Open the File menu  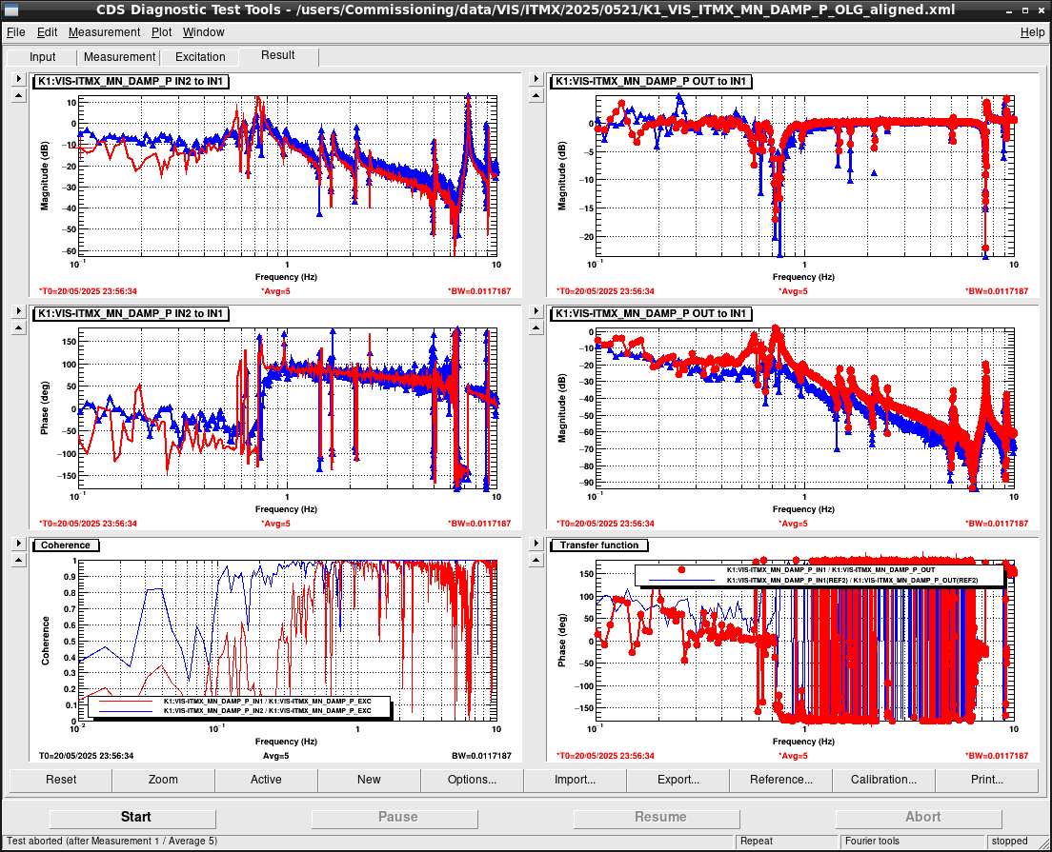[15, 32]
